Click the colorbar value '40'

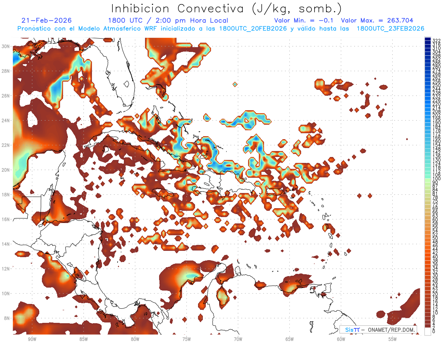pyautogui.click(x=435, y=257)
